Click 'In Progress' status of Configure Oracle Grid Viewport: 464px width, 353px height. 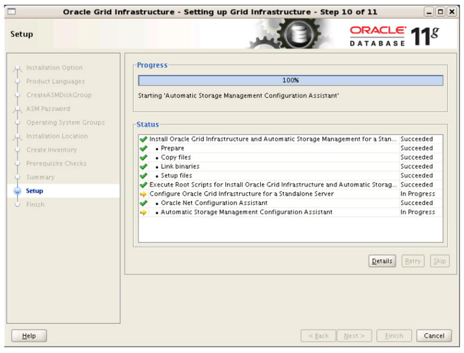[x=417, y=194]
